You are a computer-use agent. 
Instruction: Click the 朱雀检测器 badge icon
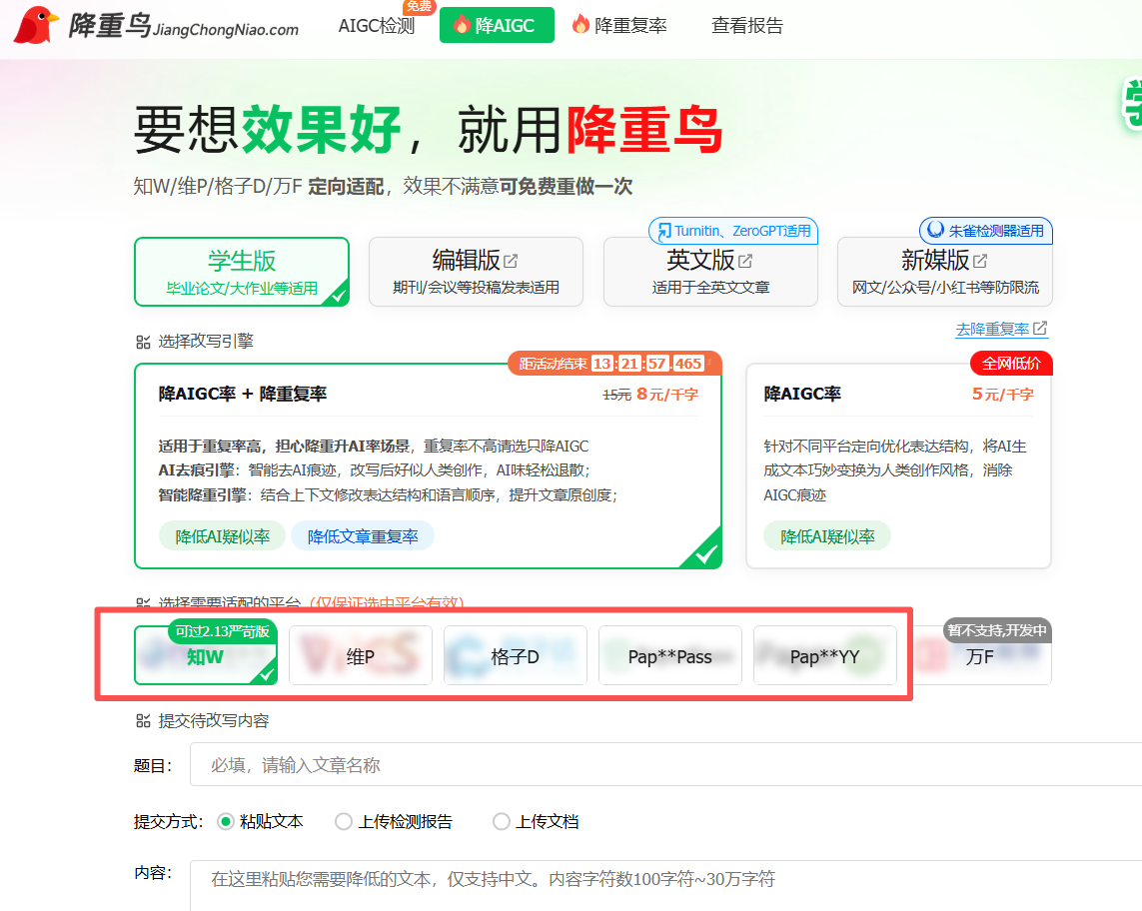tap(935, 230)
